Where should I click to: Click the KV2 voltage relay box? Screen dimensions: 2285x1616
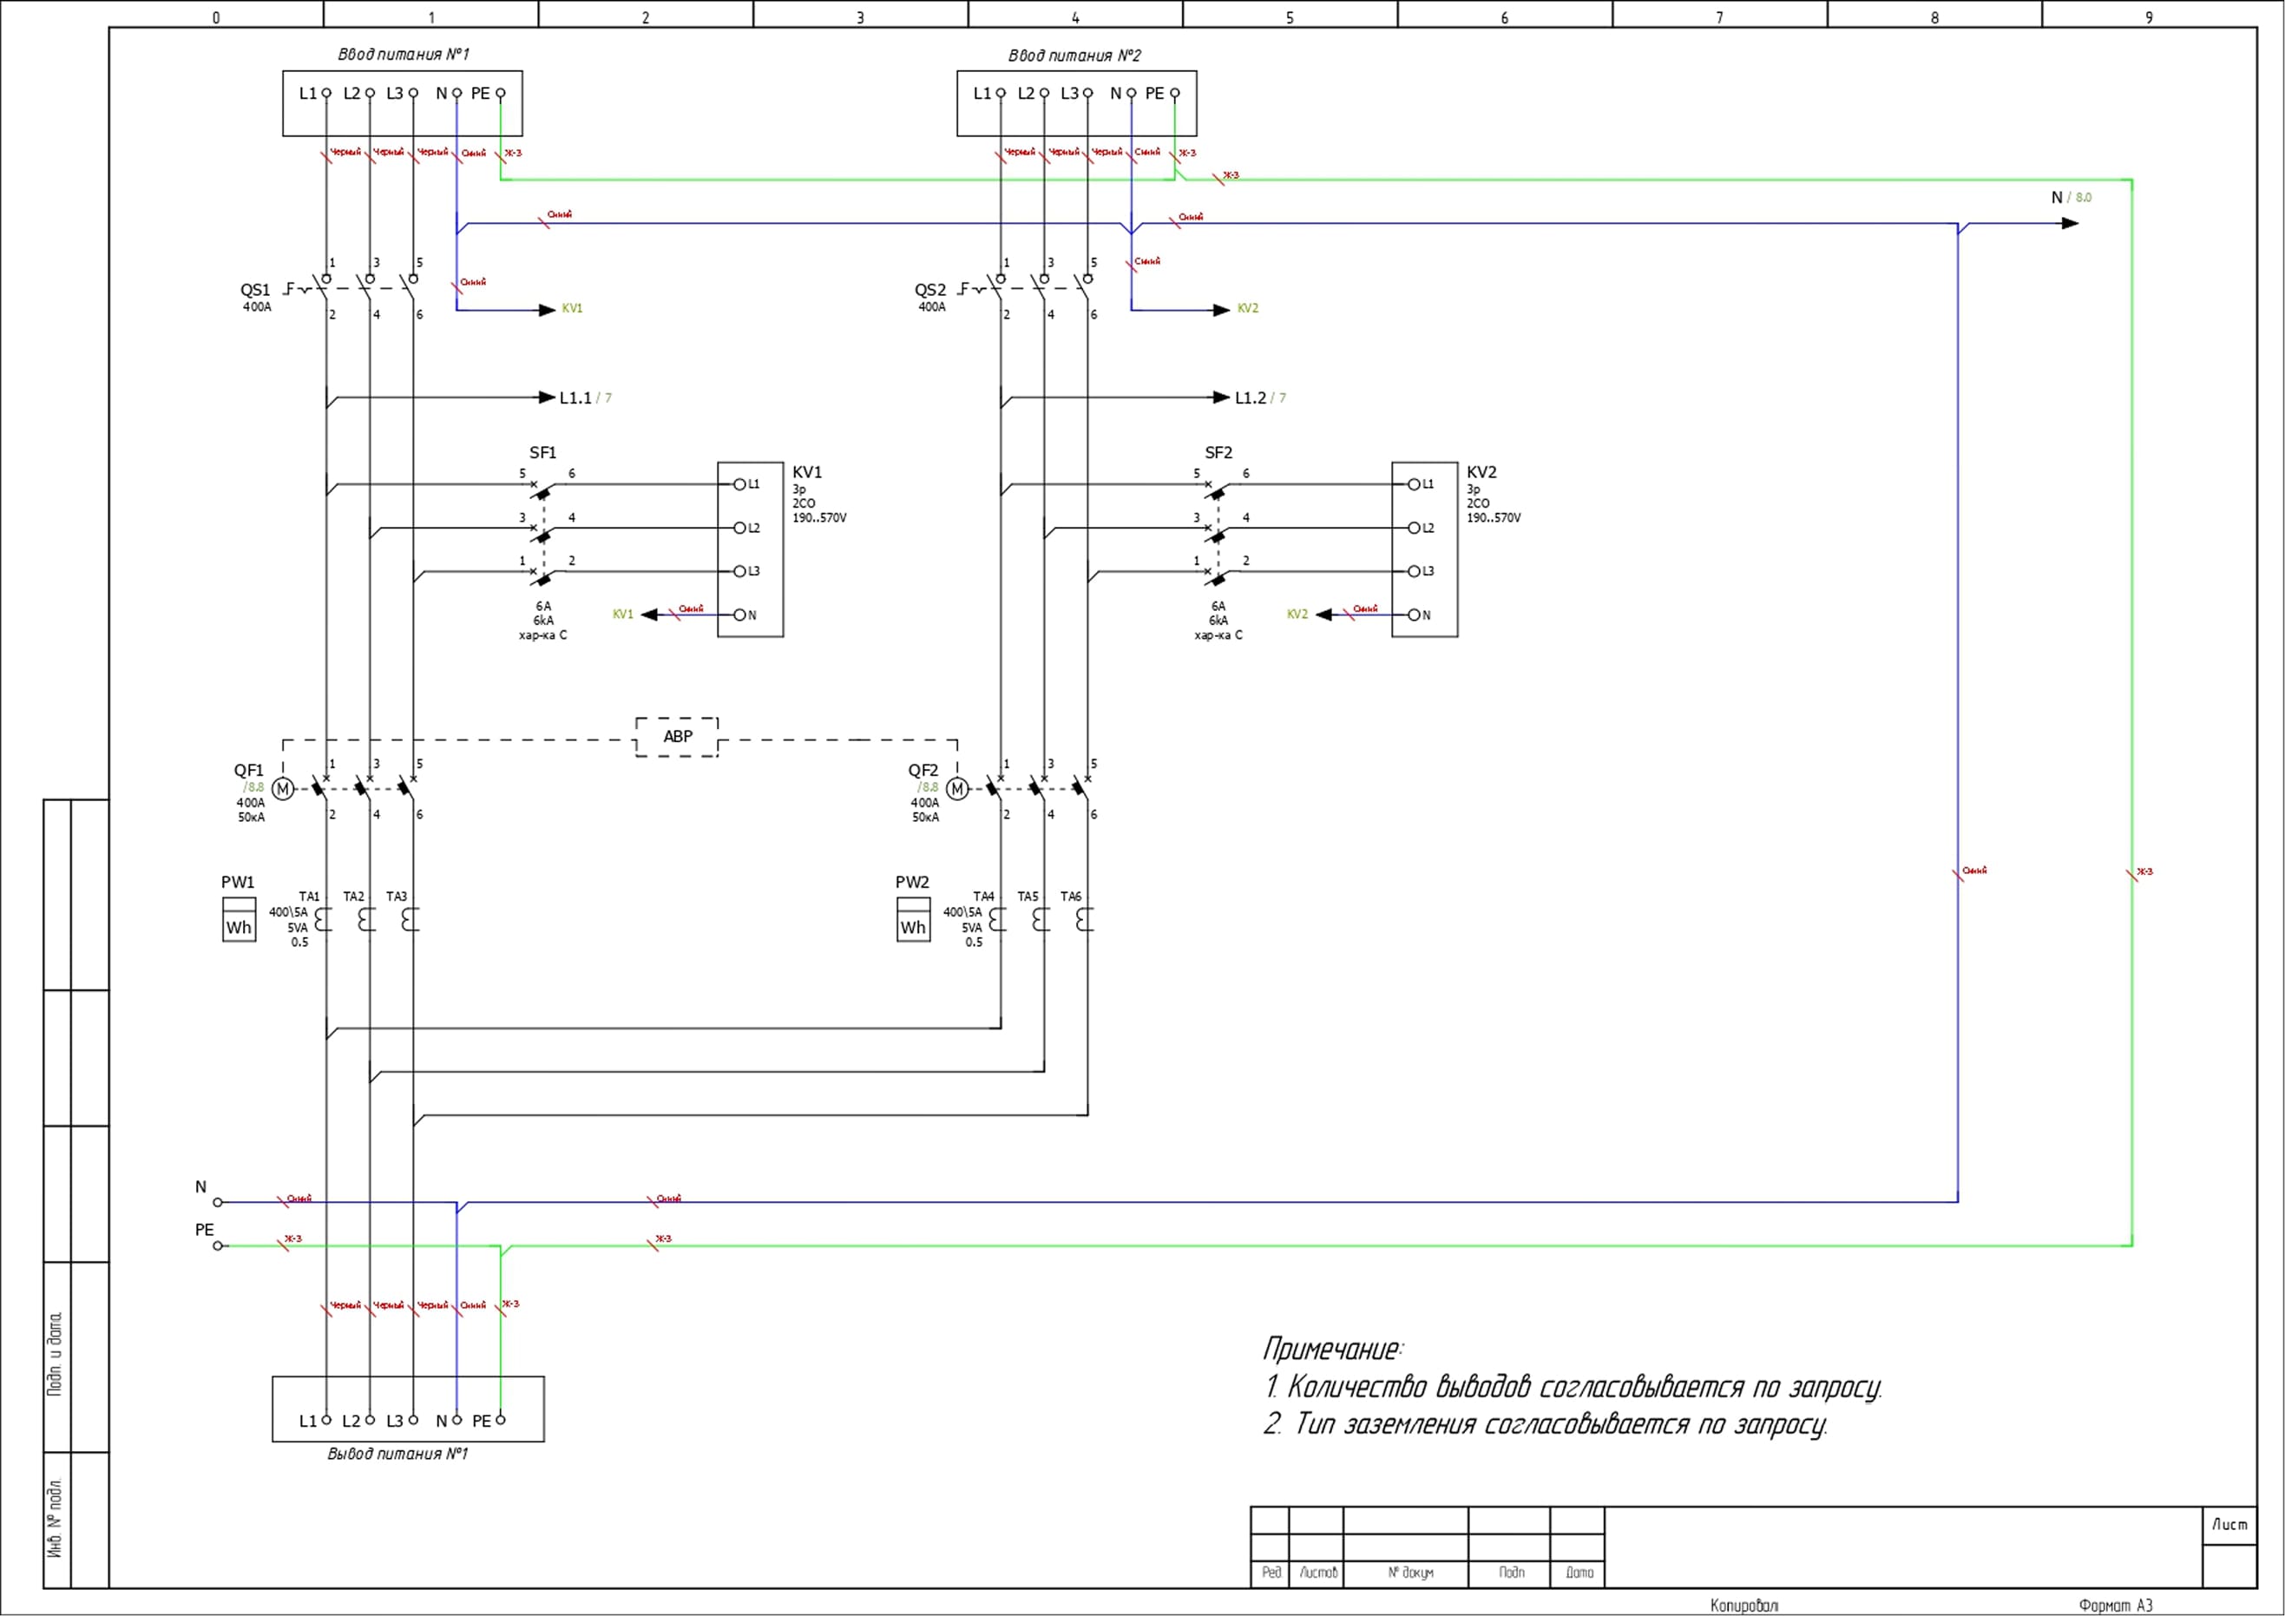(1424, 549)
